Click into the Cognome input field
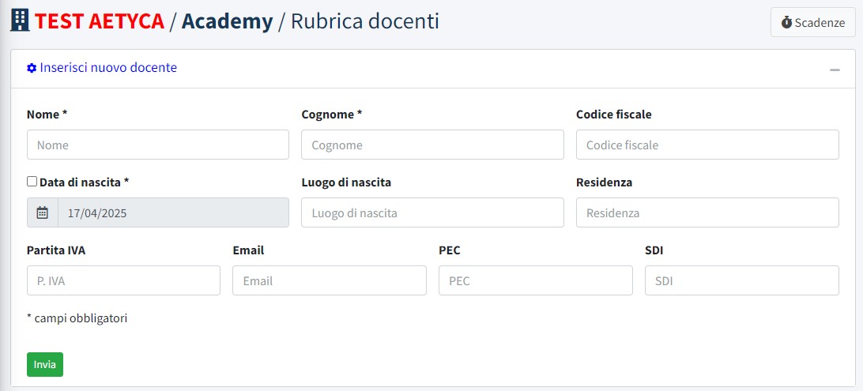863x391 pixels. pos(432,145)
